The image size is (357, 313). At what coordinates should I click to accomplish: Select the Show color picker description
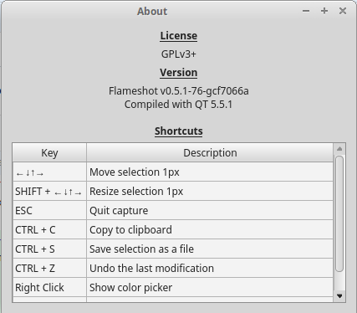click(x=210, y=288)
